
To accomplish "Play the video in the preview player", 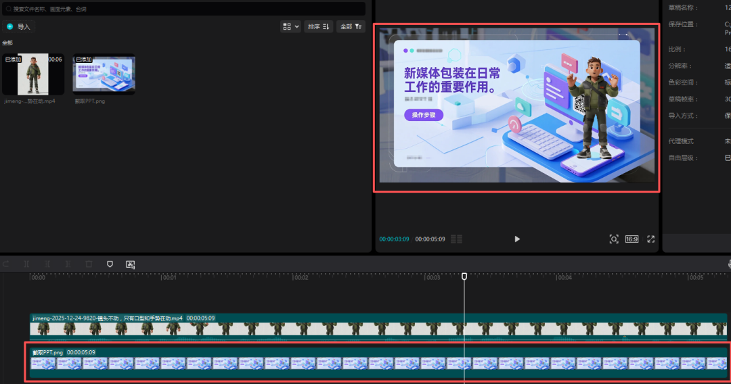I will coord(517,239).
